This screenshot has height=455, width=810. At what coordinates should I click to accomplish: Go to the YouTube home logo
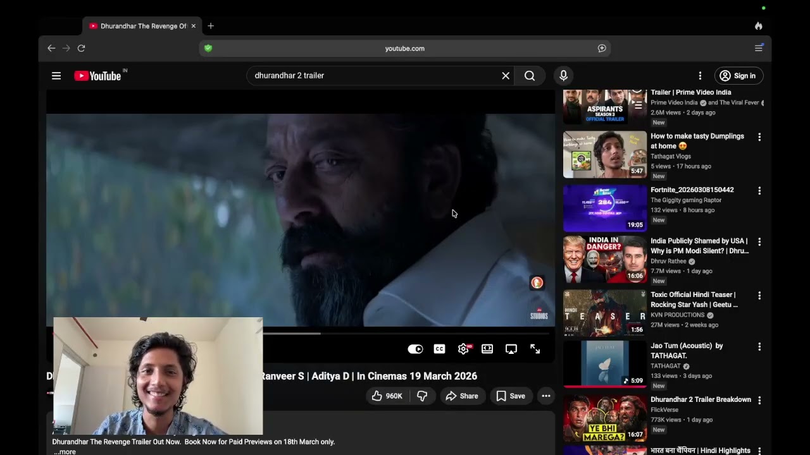click(x=97, y=76)
